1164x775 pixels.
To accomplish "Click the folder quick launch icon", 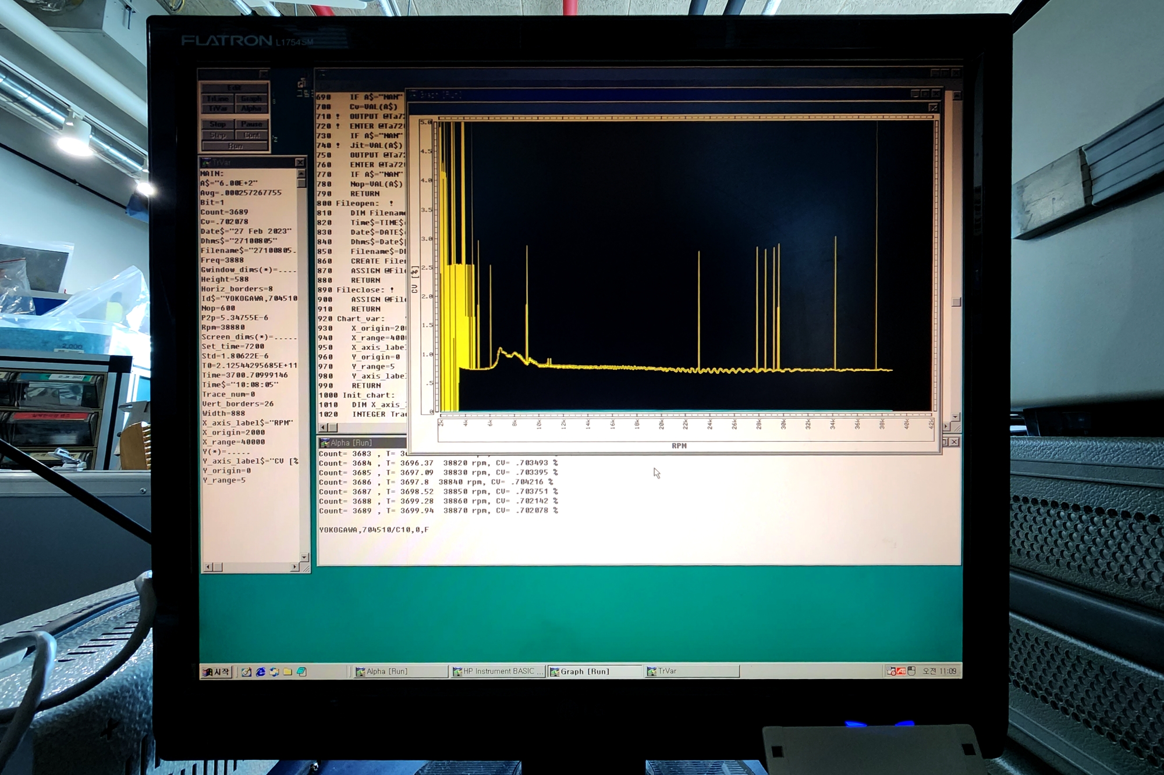I will pyautogui.click(x=288, y=672).
